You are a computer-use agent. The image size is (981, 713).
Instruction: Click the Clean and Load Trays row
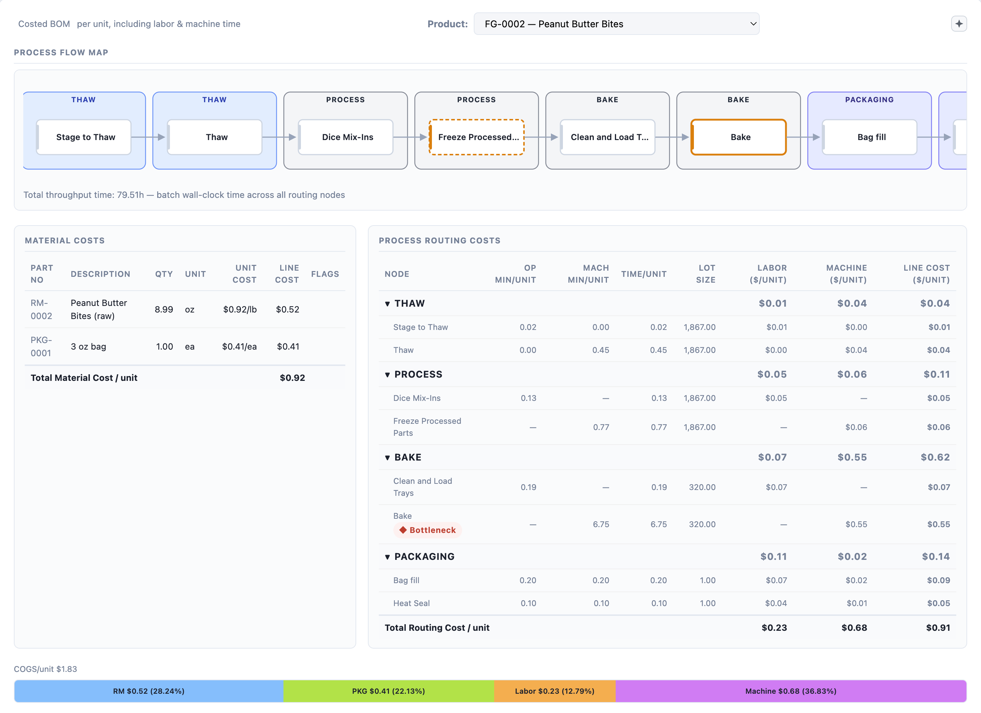tap(667, 487)
